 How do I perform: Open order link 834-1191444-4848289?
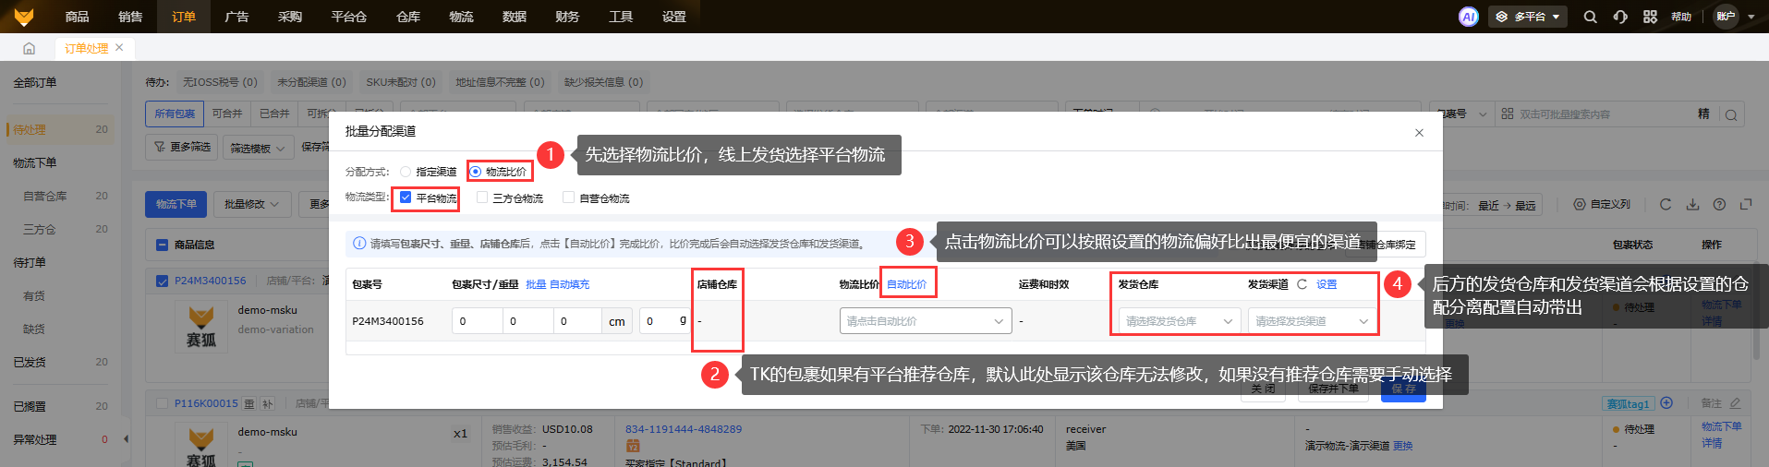tap(684, 429)
